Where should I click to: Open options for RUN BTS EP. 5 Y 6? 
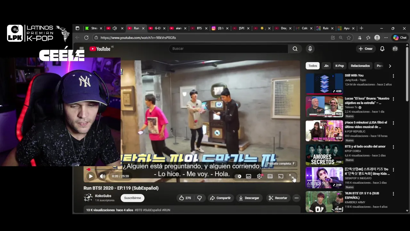(393, 194)
